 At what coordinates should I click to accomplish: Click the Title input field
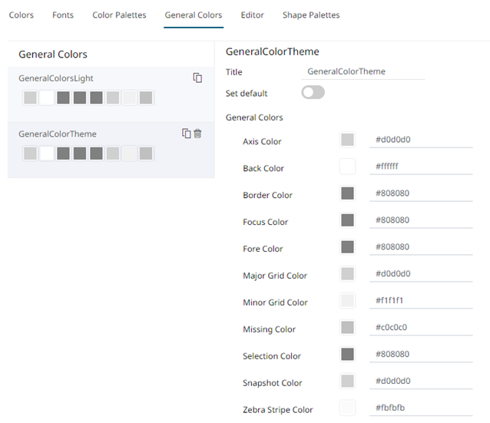[364, 71]
